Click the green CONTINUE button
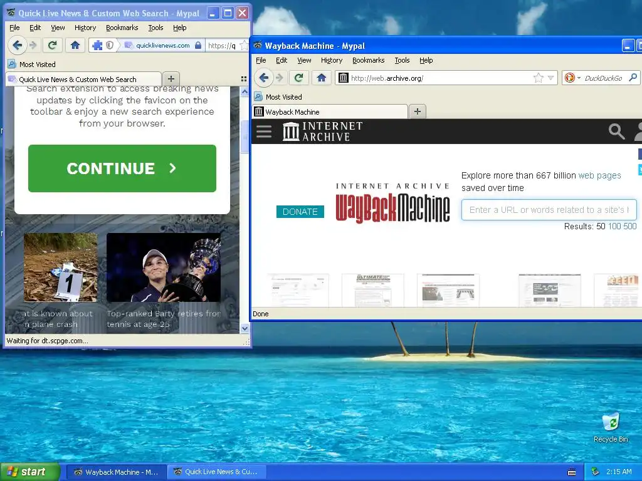 pos(122,168)
